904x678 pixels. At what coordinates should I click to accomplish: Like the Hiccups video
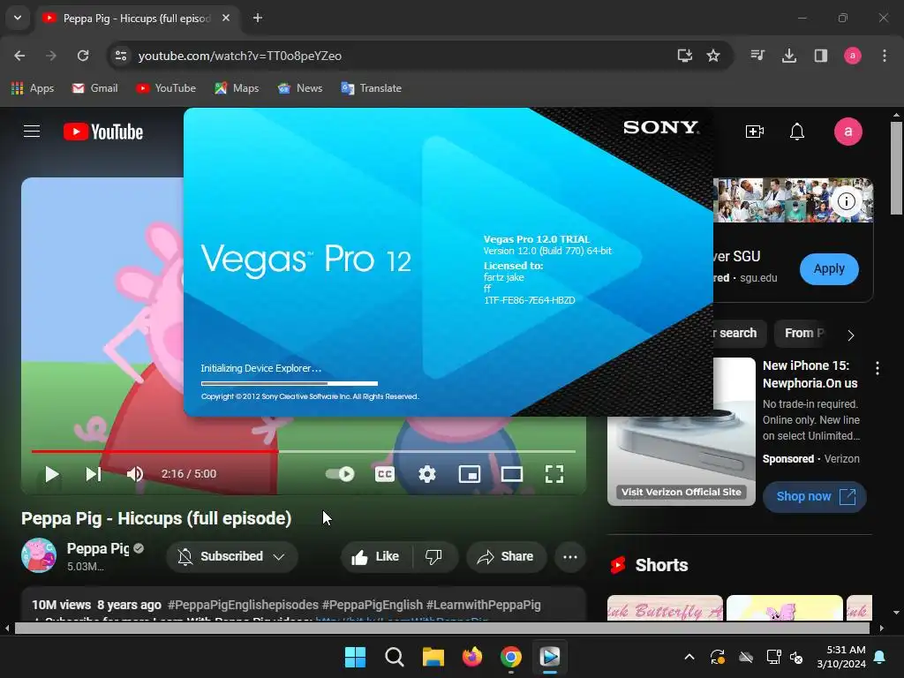[x=376, y=556]
